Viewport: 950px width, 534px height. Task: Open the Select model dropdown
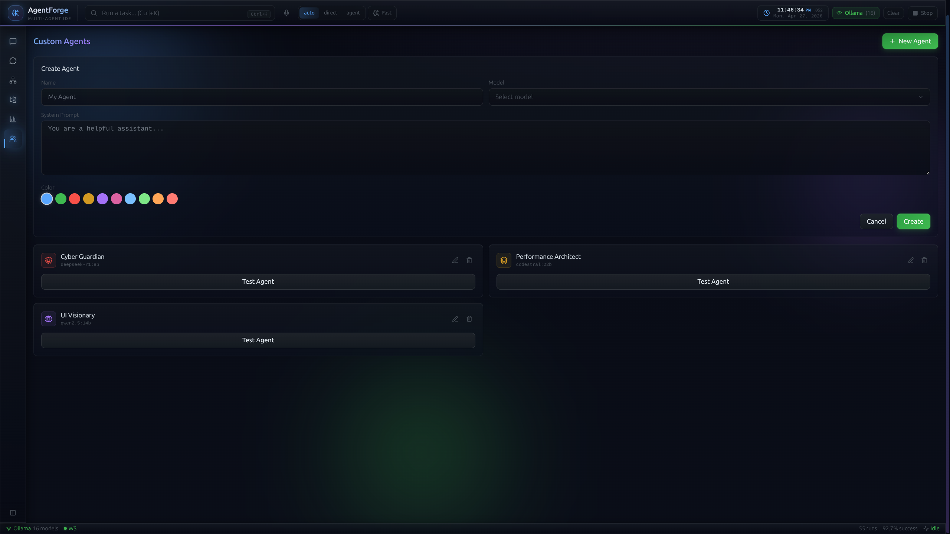pos(709,97)
